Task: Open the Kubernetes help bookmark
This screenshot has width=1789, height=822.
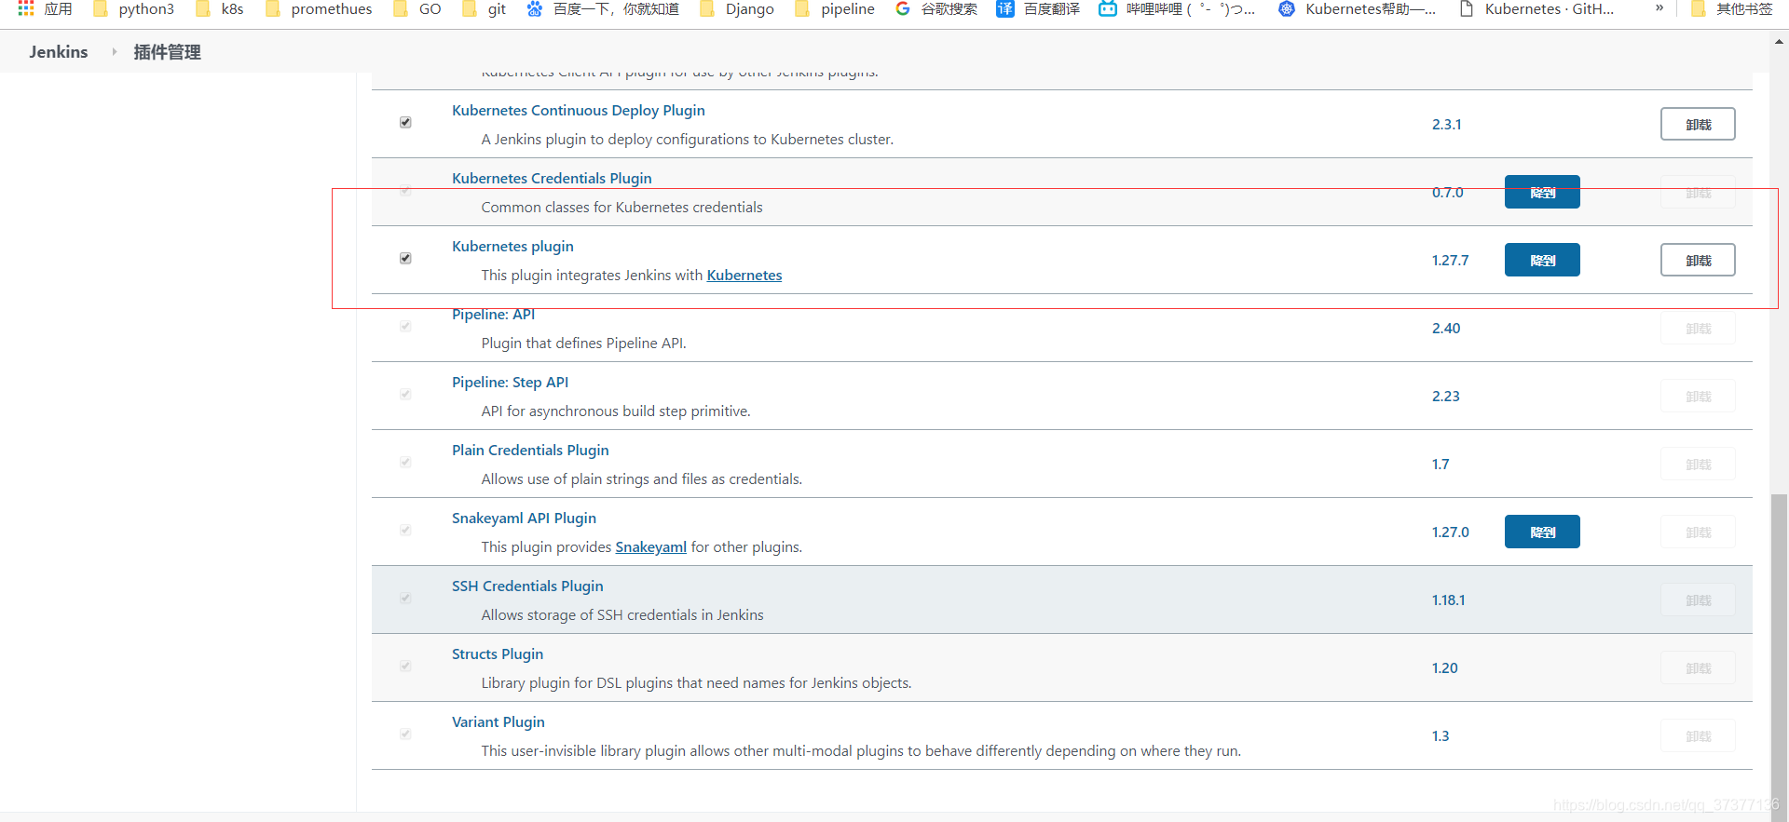Action: click(1358, 9)
